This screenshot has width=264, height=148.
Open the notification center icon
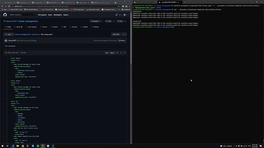click(x=261, y=146)
